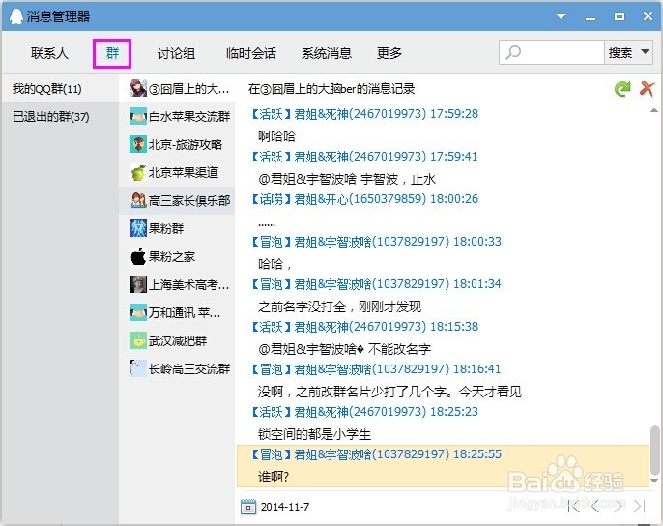Screen dimensions: 663x526
Task: Click avatar of 高三家长俱乐部
Action: pyautogui.click(x=138, y=200)
